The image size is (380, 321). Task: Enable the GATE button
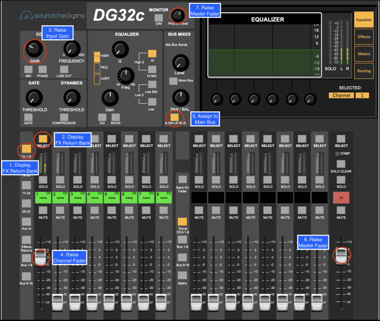point(28,117)
